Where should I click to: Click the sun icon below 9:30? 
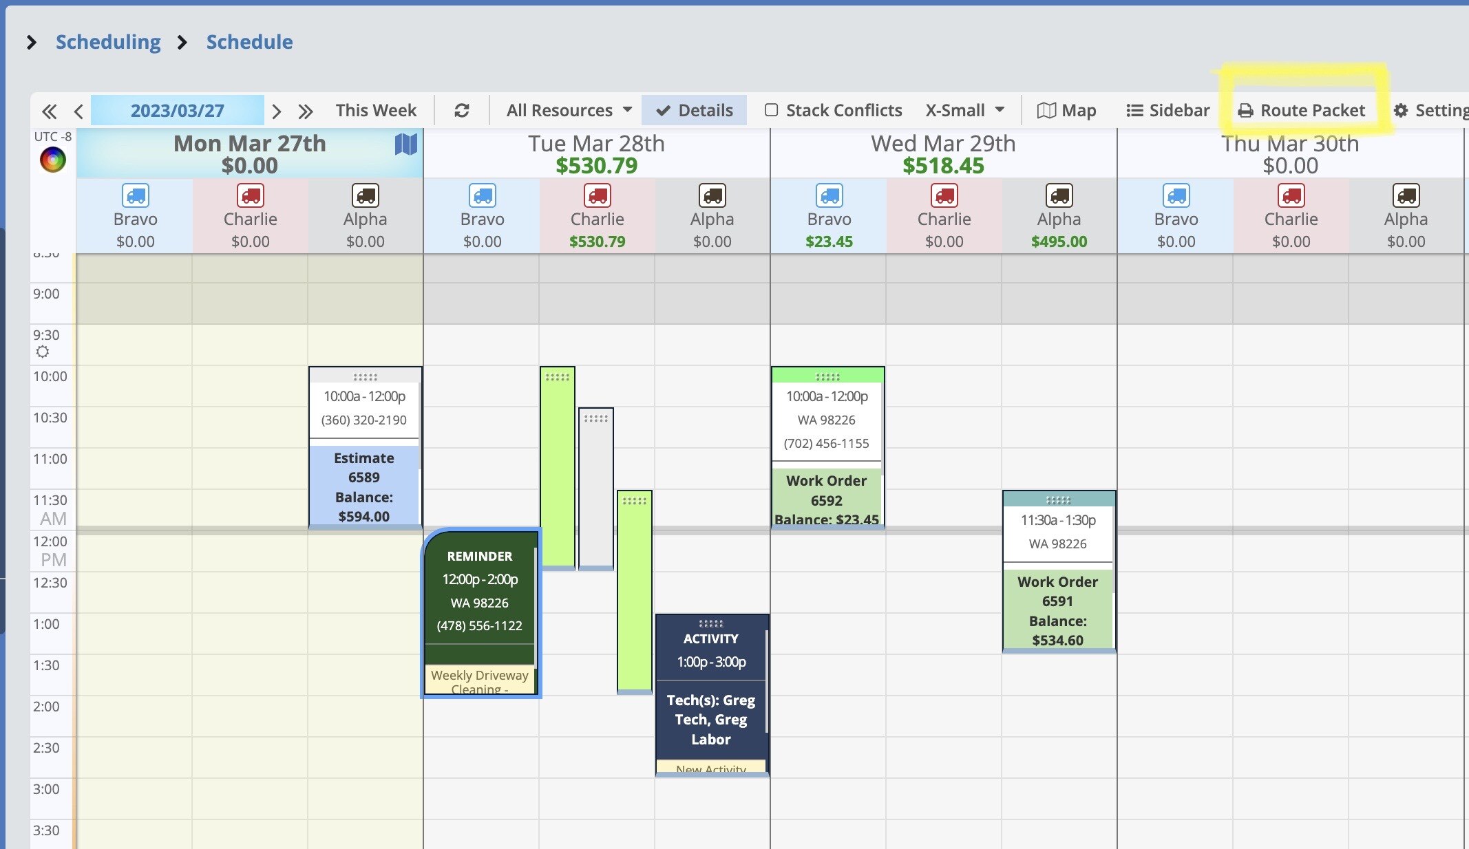43,352
